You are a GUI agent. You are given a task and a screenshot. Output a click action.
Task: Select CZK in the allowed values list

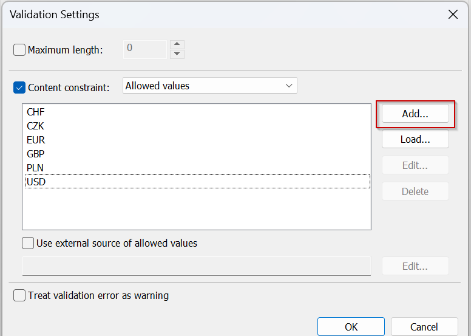[x=198, y=126]
